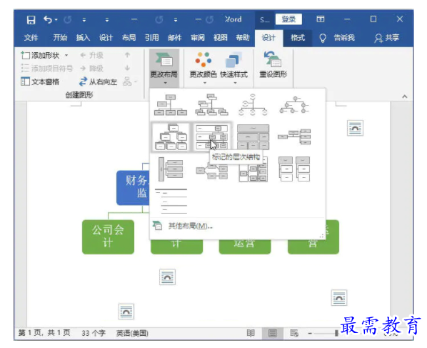Select the Labeled Hierarchy layout thumbnail
Screen dimensions: 427x348
point(211,136)
